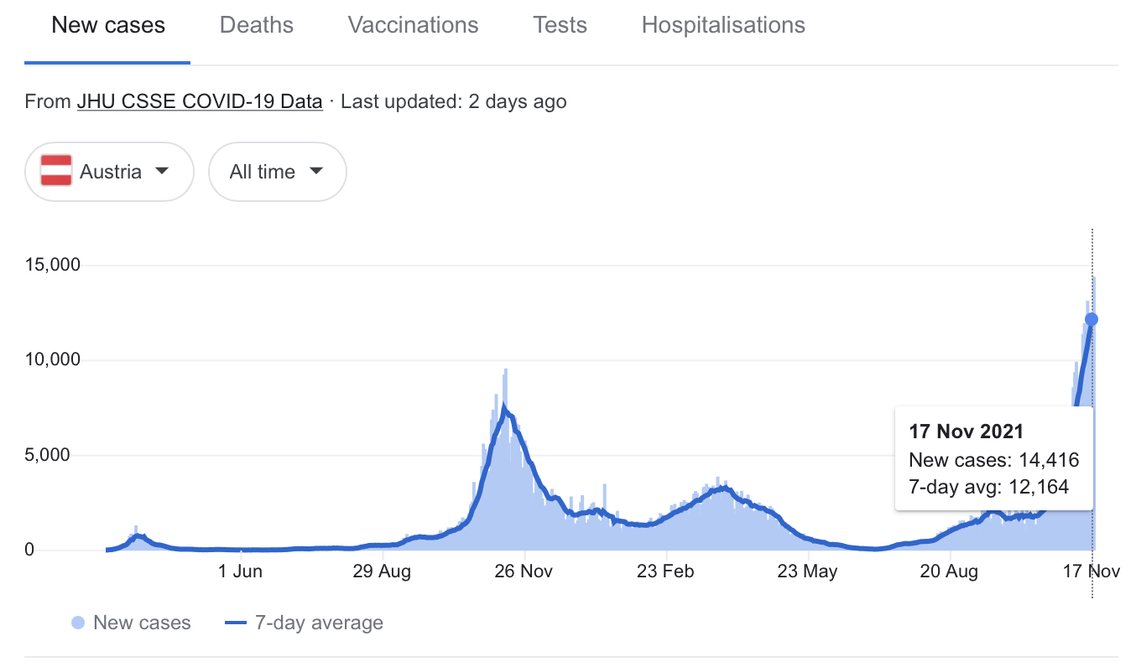This screenshot has height=672, width=1136.
Task: Click the Austria flag icon
Action: coord(56,172)
